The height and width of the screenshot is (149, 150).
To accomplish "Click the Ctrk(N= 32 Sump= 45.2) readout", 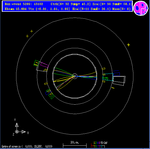I will pos(71,4).
